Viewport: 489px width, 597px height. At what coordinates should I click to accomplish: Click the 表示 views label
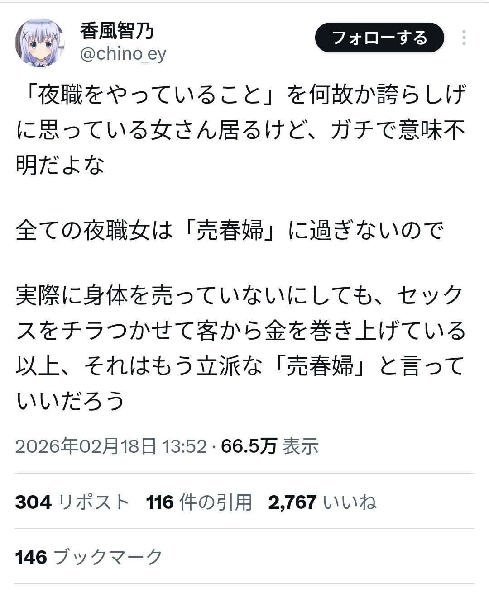[x=301, y=446]
